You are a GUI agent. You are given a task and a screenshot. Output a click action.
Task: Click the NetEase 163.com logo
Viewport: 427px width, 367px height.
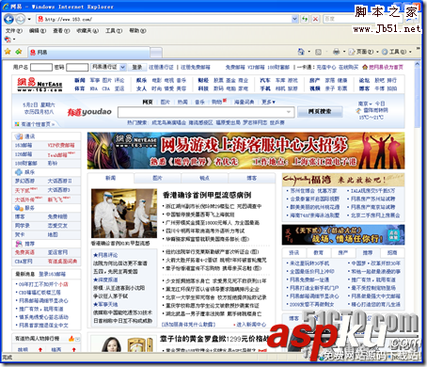tap(40, 84)
